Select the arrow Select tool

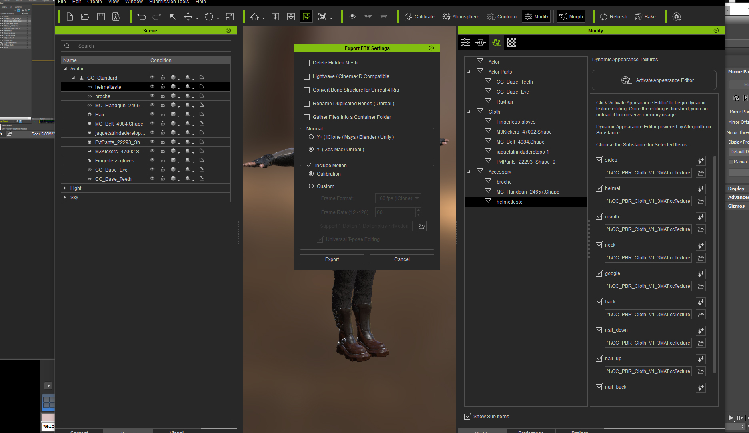[172, 16]
